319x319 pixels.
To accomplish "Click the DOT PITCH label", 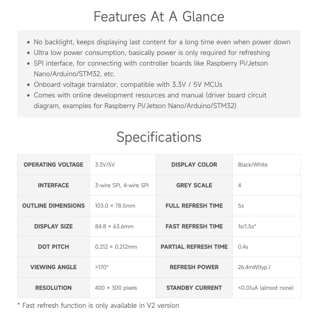I will [x=53, y=247].
